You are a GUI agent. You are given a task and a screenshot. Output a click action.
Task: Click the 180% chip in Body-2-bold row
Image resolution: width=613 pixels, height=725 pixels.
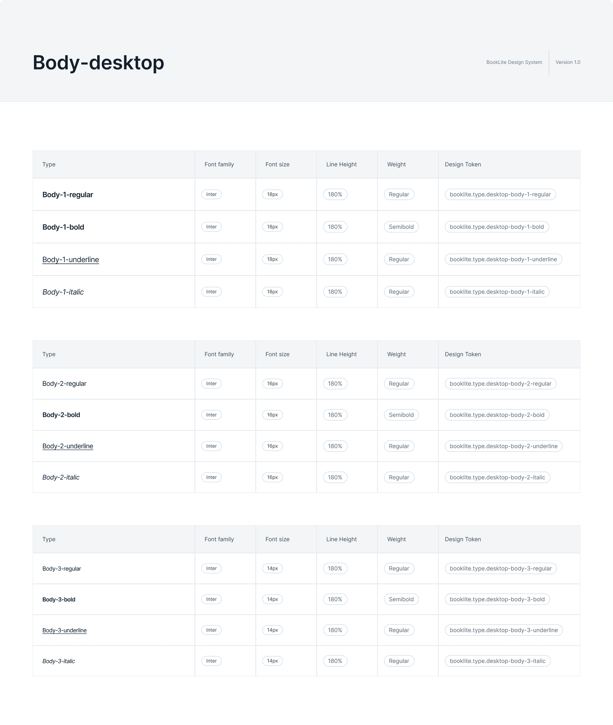tap(335, 415)
